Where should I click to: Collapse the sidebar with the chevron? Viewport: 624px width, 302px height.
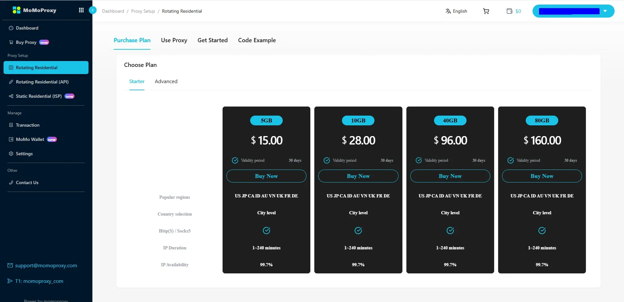point(93,10)
